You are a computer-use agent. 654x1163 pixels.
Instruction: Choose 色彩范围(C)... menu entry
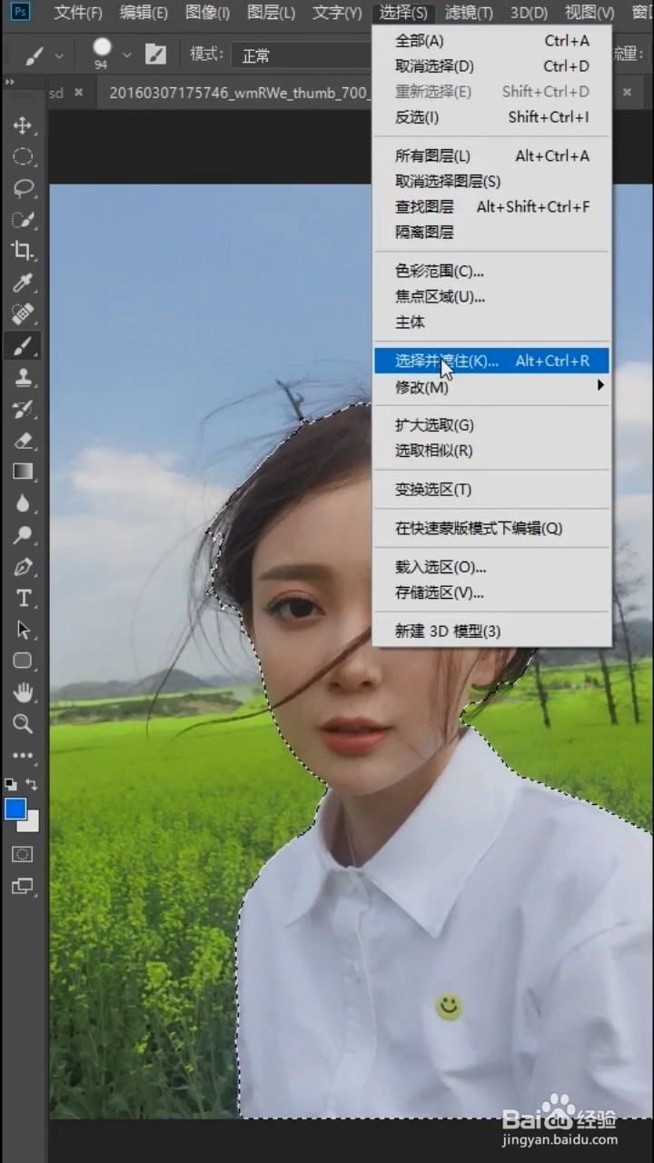click(491, 271)
